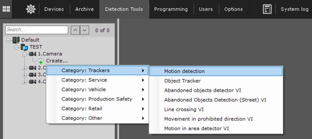Viewport: 312px width, 139px height.
Task: Choose Object Tracker from submenu
Action: click(x=183, y=81)
